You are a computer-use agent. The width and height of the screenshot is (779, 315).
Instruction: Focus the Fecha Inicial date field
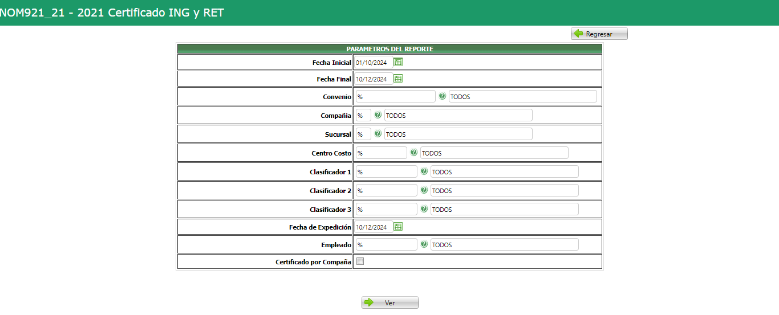[374, 63]
